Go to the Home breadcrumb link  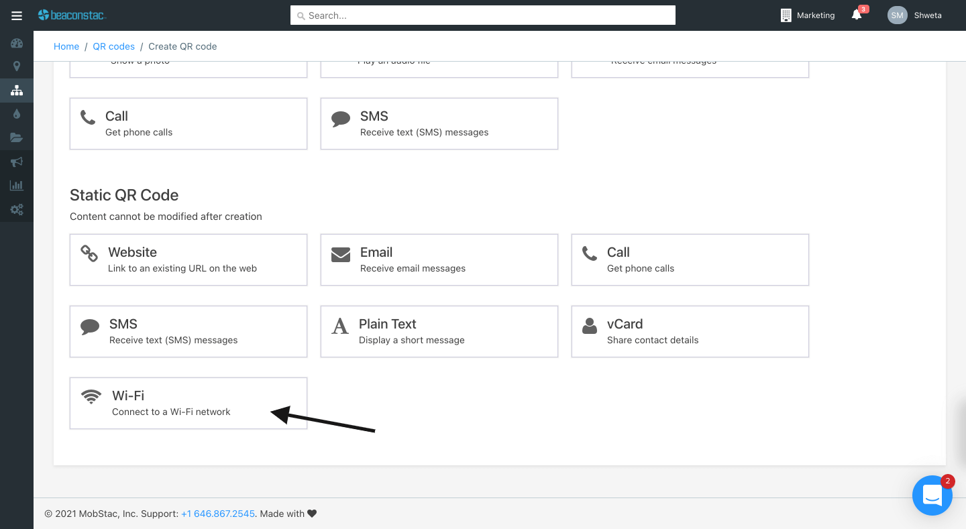(66, 46)
